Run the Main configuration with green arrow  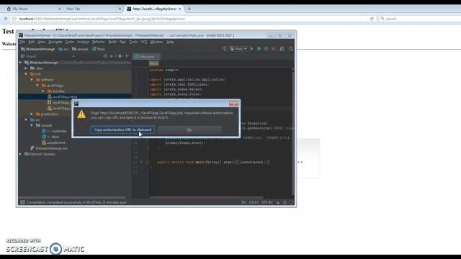[251, 49]
